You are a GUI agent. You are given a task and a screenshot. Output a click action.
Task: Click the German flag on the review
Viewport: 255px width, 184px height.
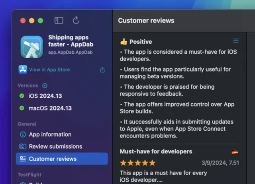click(235, 151)
